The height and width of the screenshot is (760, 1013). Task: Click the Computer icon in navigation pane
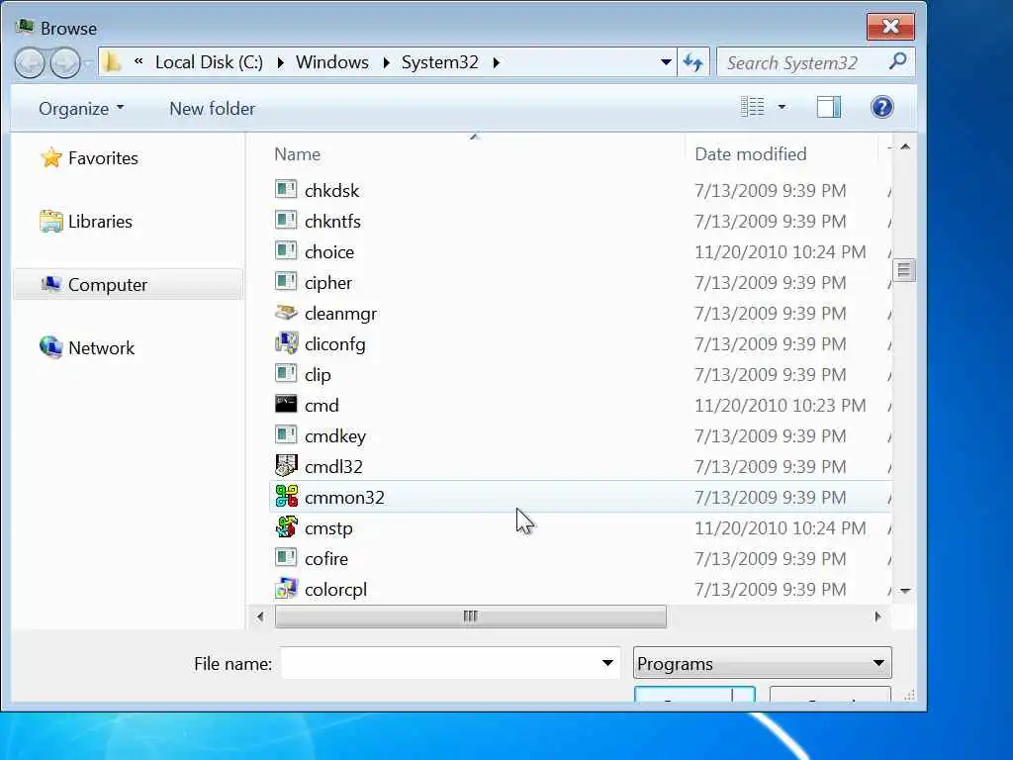tap(51, 284)
